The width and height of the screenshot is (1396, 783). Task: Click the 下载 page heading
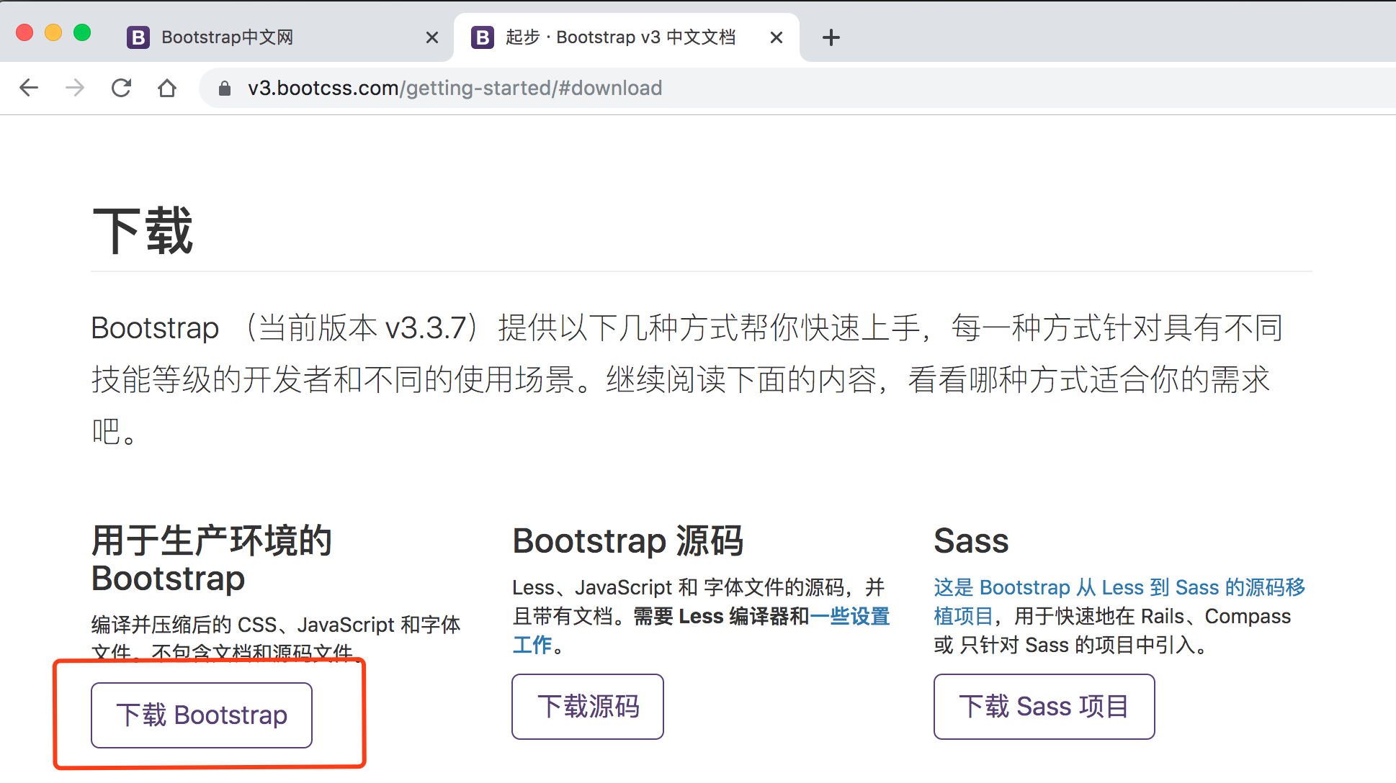point(143,230)
